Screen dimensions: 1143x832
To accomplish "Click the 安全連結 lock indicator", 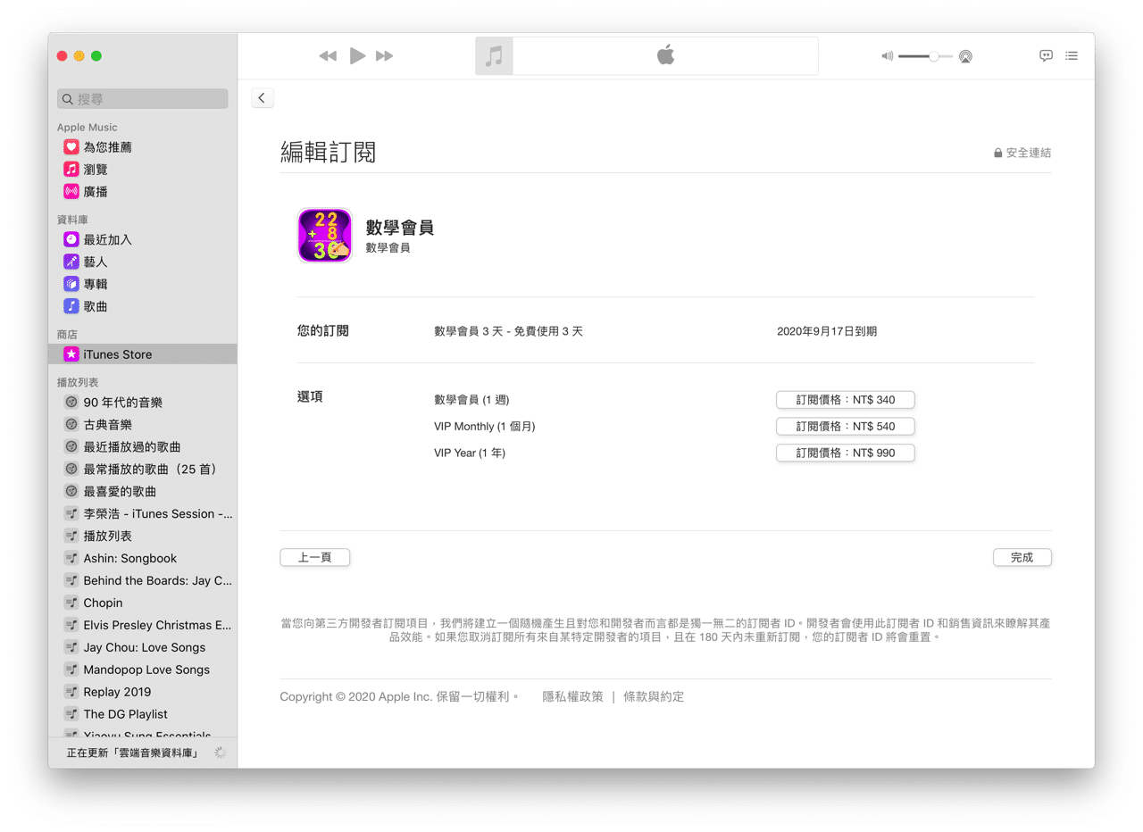I will pos(1022,153).
